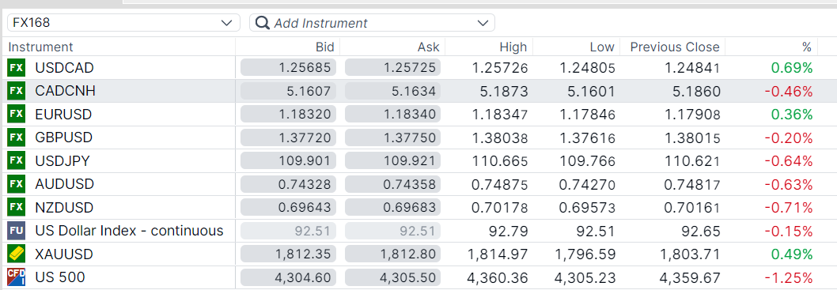Select US Dollar Index - continuous name
This screenshot has width=837, height=290.
[x=129, y=231]
